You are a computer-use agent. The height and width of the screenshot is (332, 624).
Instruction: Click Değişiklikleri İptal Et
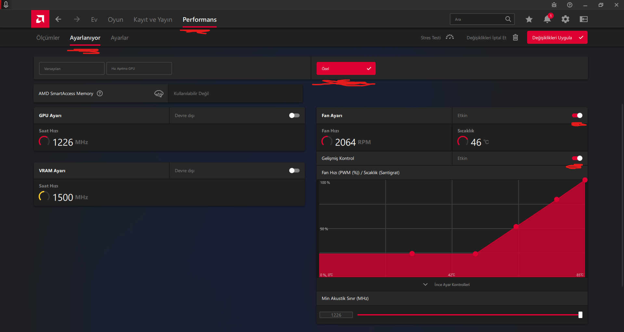486,38
